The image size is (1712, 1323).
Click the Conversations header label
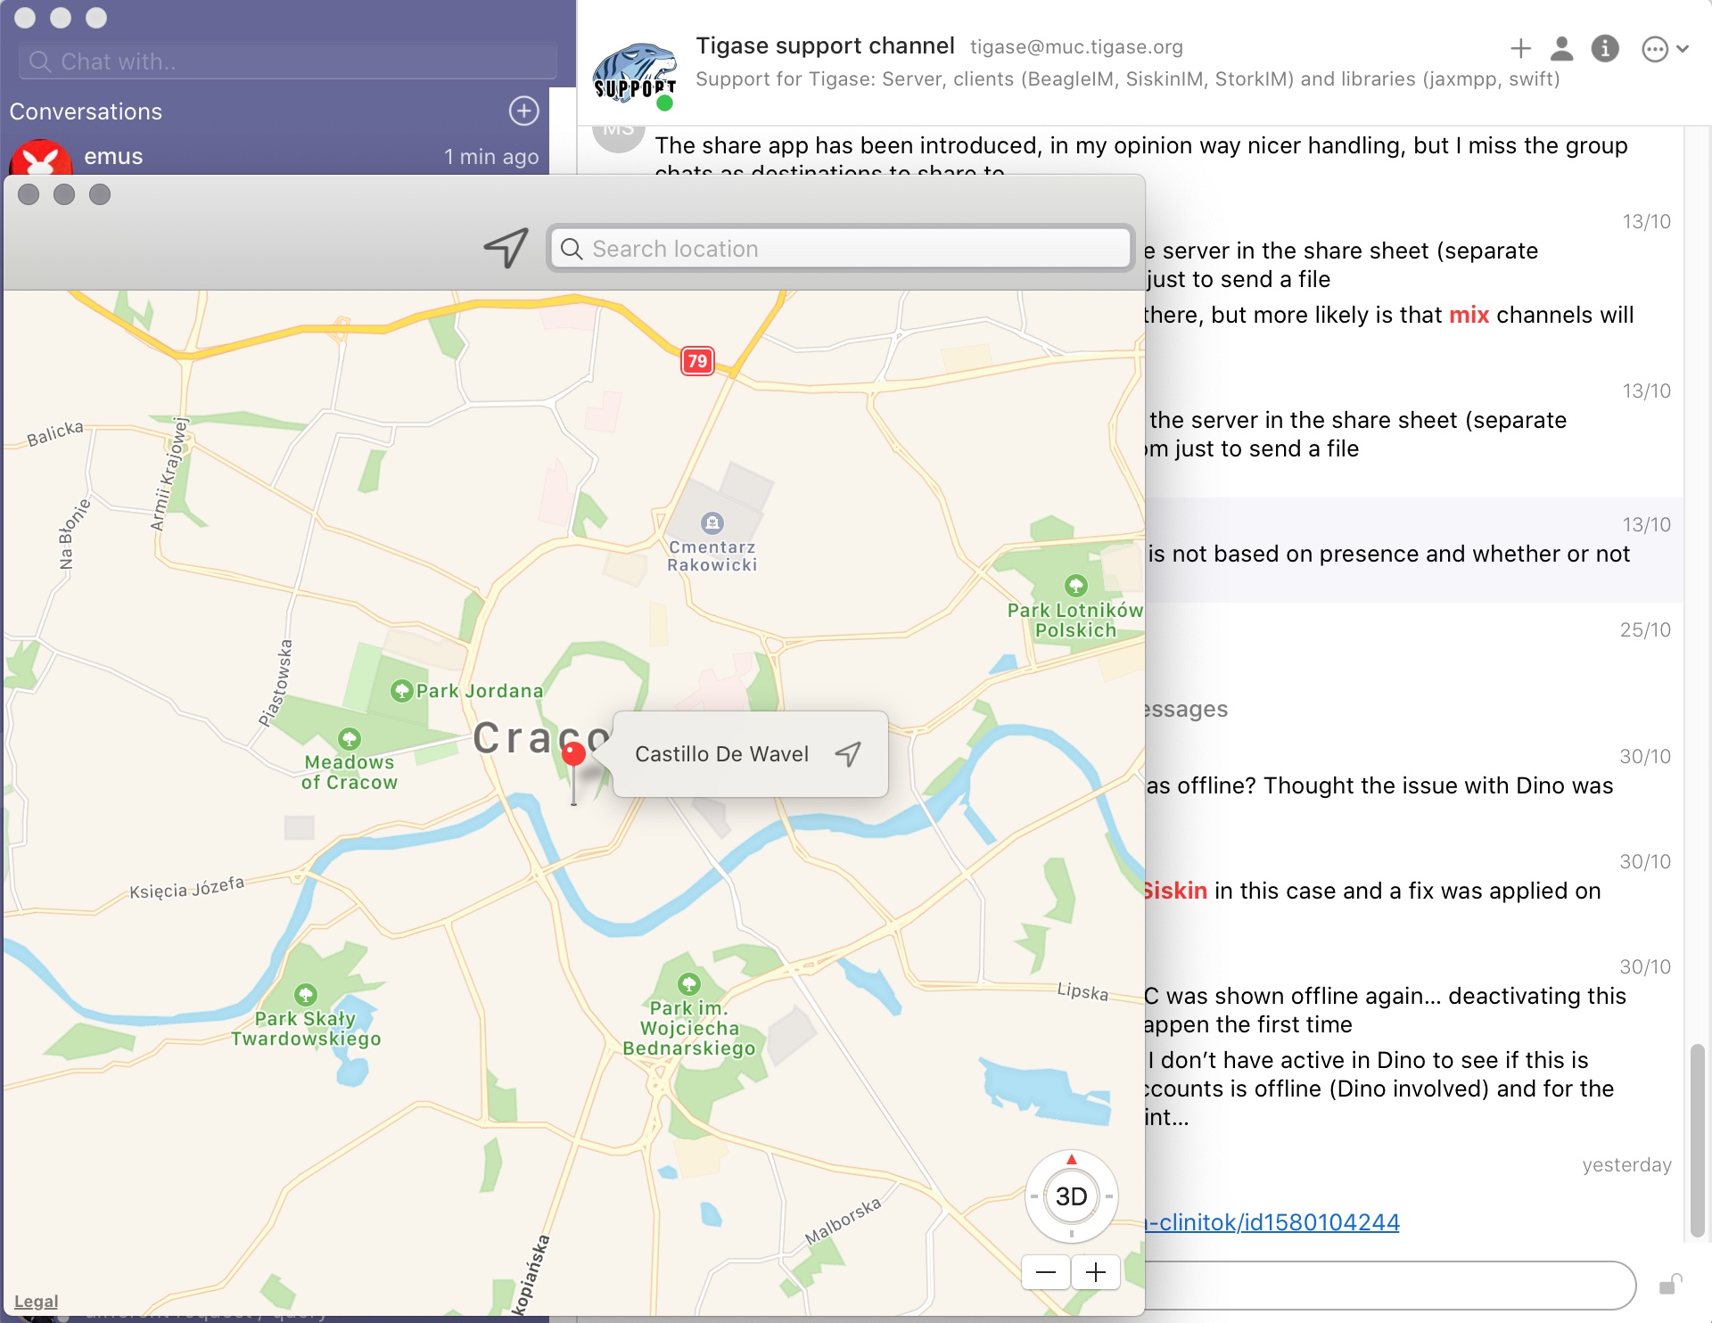tap(86, 111)
